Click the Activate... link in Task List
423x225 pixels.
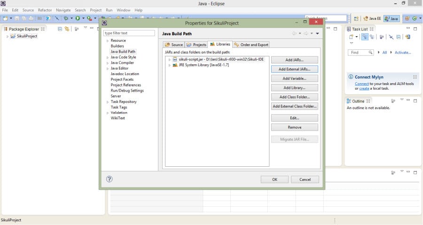403,53
